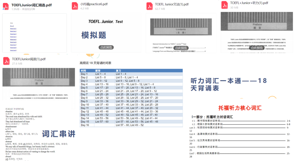Click the PDF icon for TOEFL Junior文法(1).pdf
The height and width of the screenshot is (161, 294).
click(149, 6)
